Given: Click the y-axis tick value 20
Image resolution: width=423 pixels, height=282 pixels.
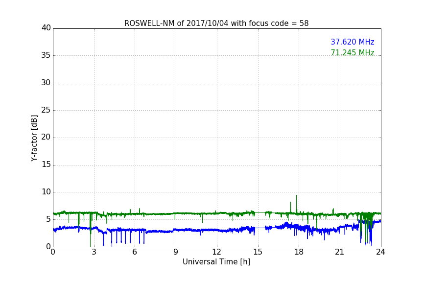Looking at the screenshot, I should click(x=46, y=138).
